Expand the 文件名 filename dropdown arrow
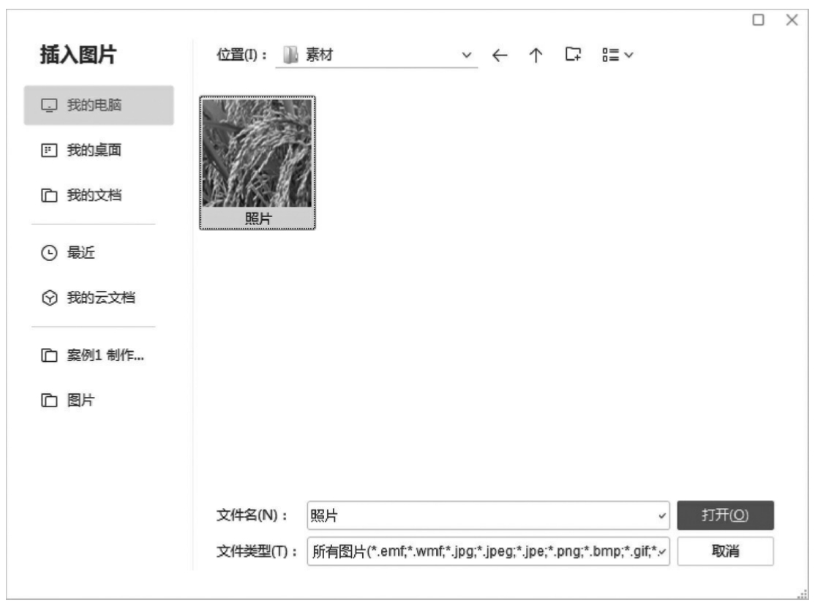815x606 pixels. (x=663, y=515)
